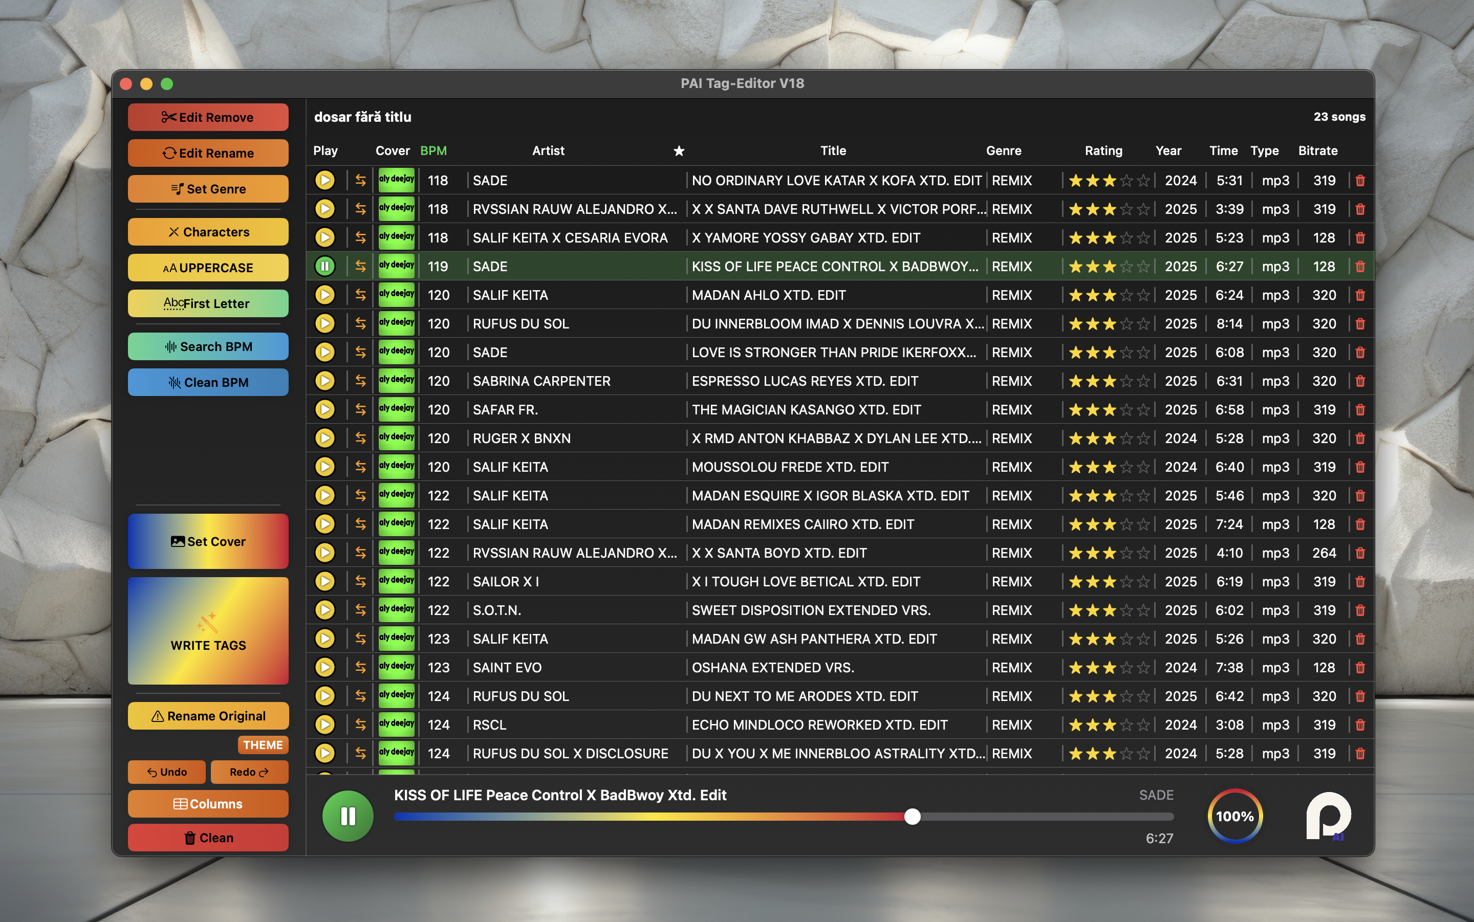
Task: Click Rename Original
Action: coord(208,716)
